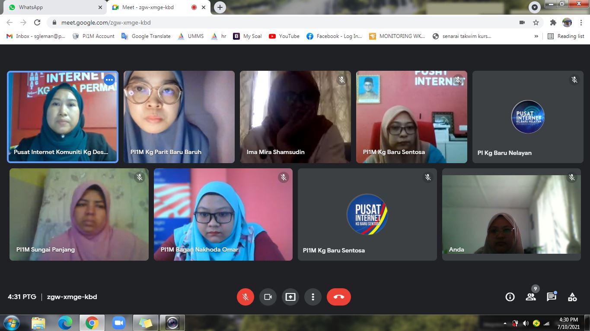Open the meeting details info icon

tap(510, 297)
